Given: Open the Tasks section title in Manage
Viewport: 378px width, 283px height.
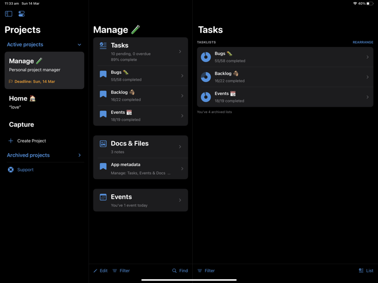Looking at the screenshot, I should click(119, 45).
